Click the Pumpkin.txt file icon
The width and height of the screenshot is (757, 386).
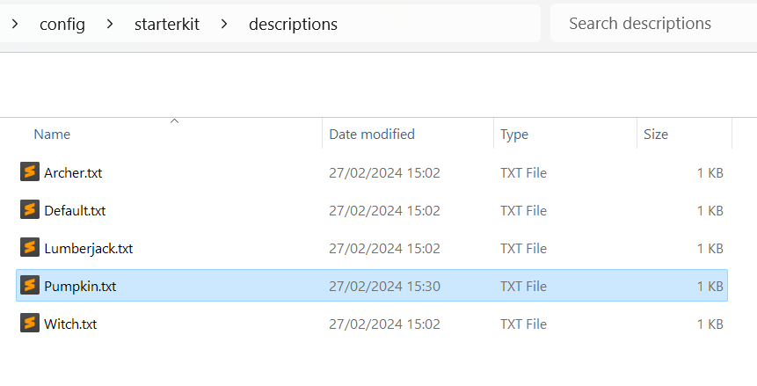[x=30, y=286]
